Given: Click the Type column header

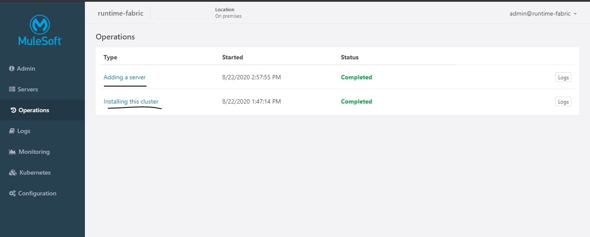Looking at the screenshot, I should pos(110,57).
